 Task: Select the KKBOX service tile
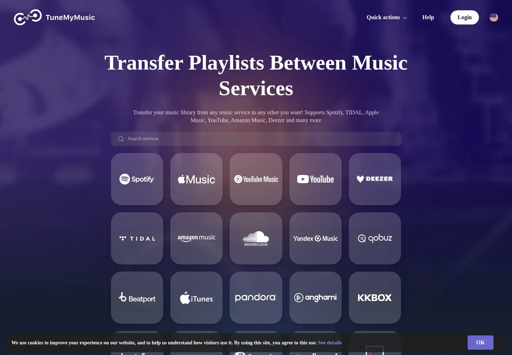click(375, 297)
